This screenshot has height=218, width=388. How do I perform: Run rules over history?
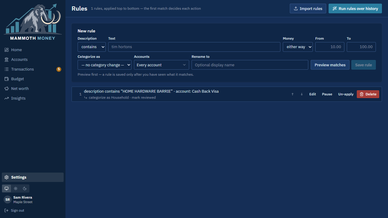coord(355,8)
